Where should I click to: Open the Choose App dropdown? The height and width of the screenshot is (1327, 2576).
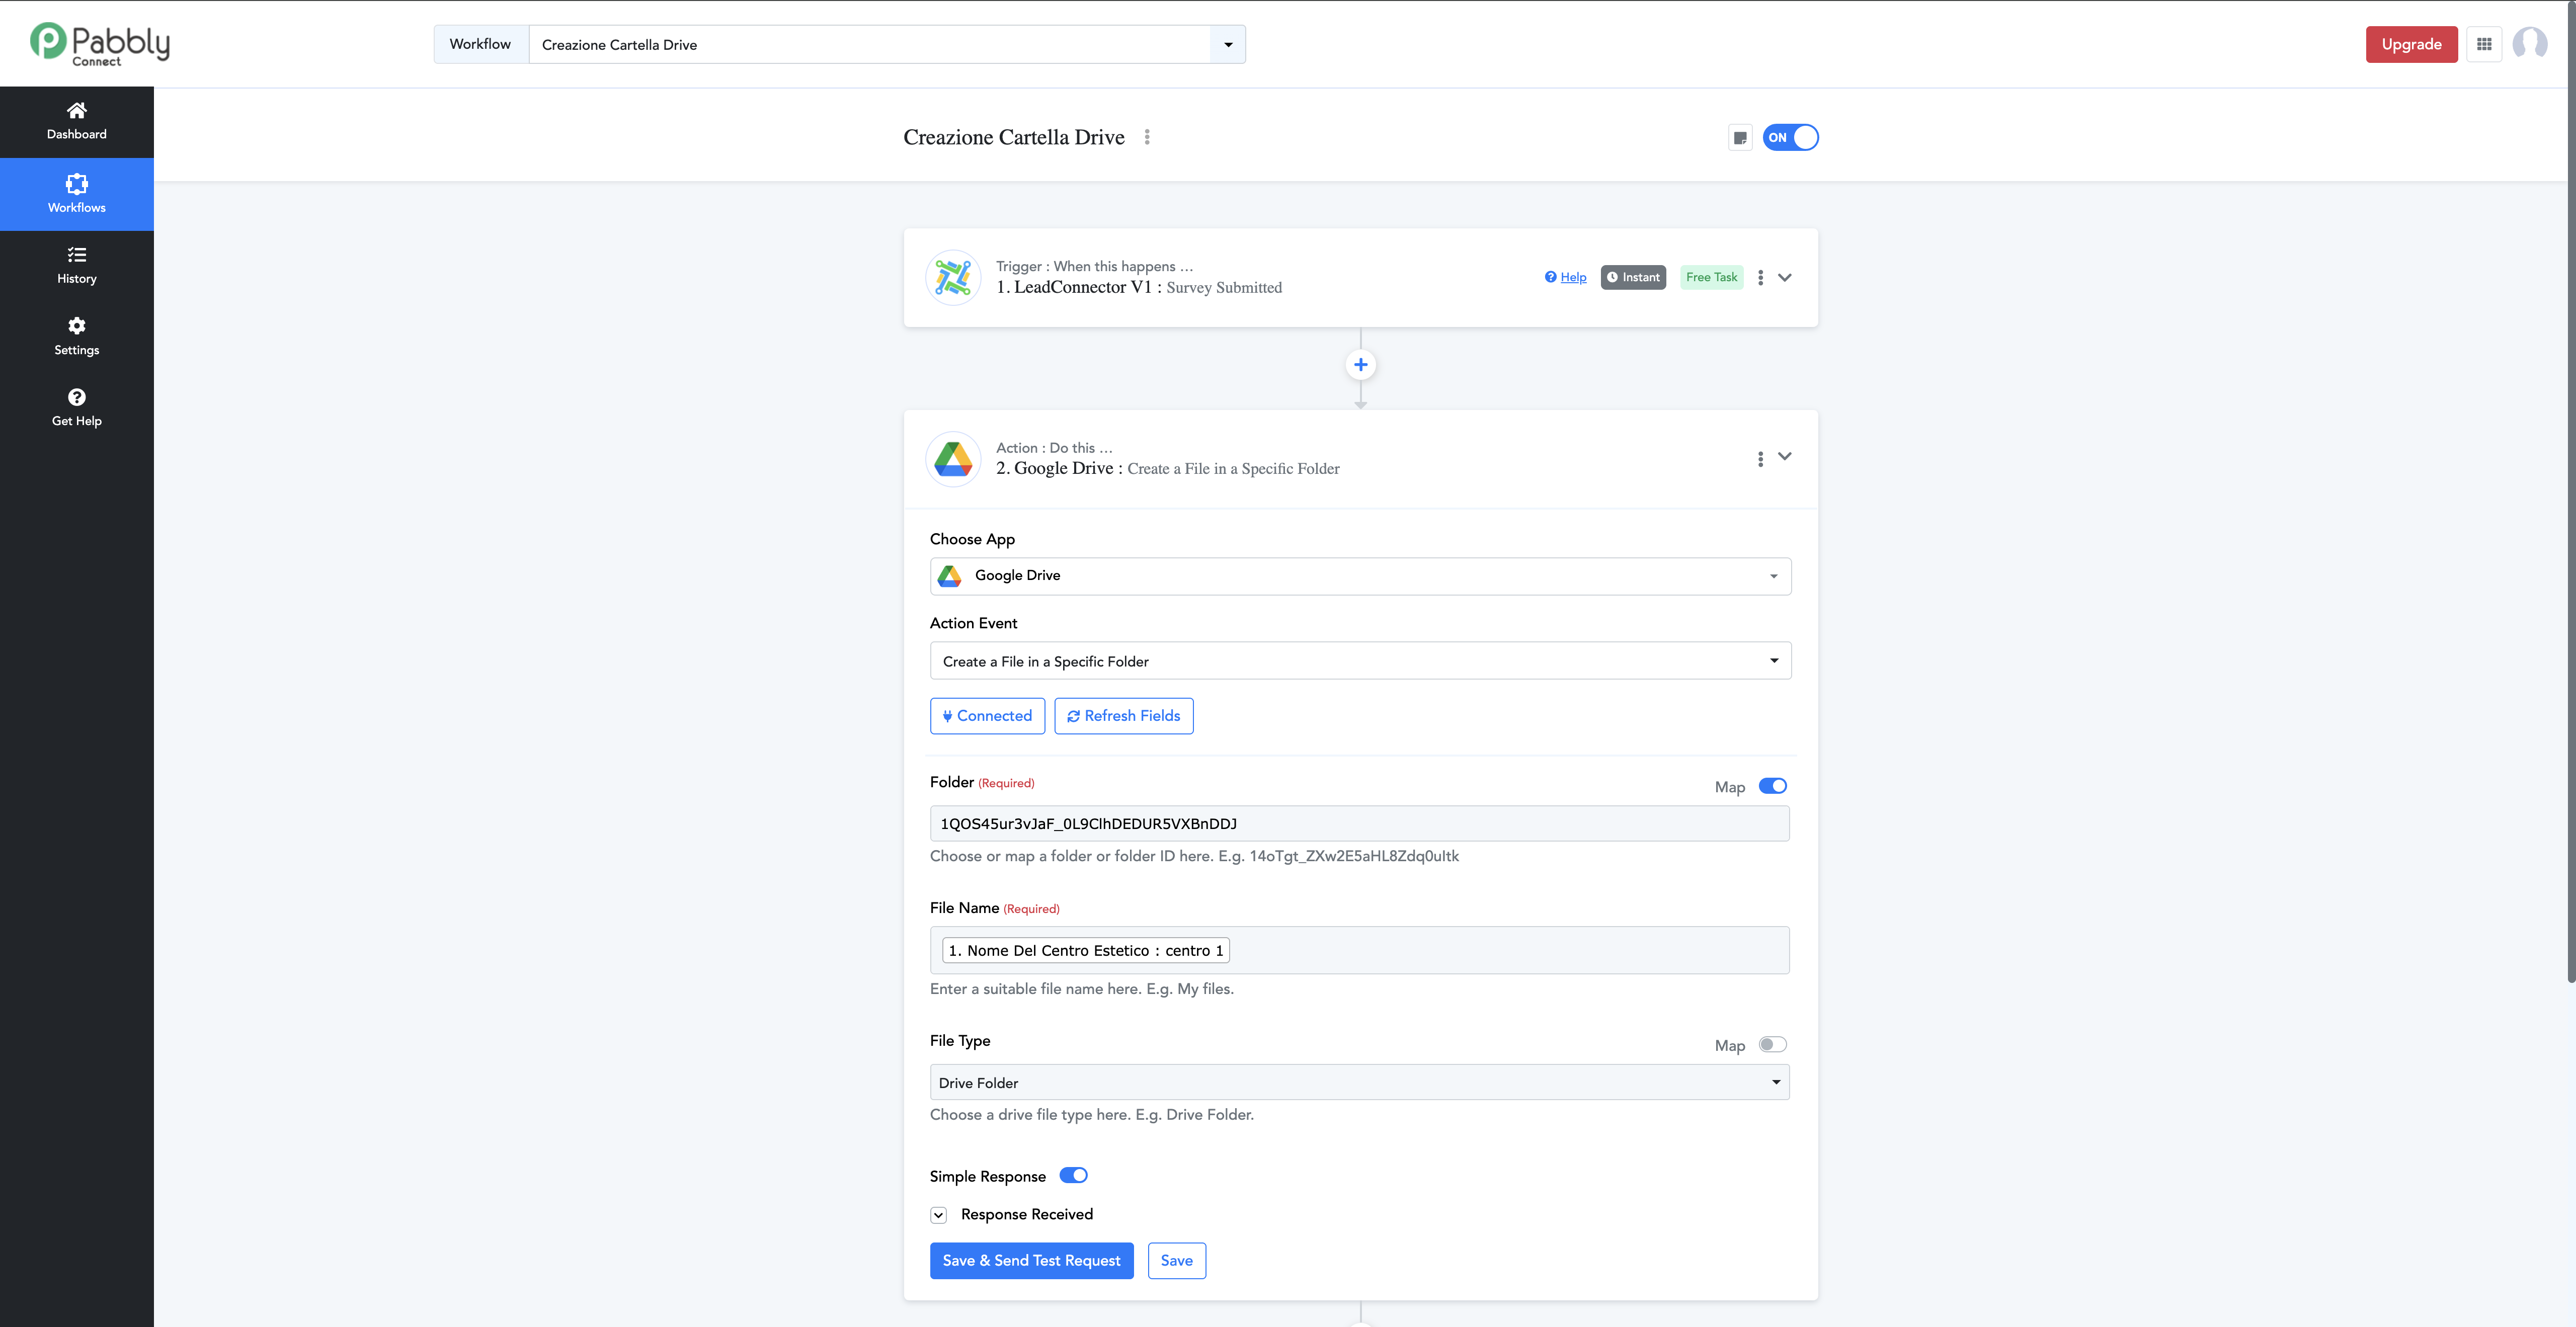pos(1360,576)
